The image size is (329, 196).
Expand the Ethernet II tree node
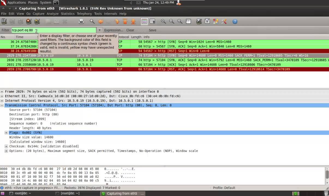2,96
